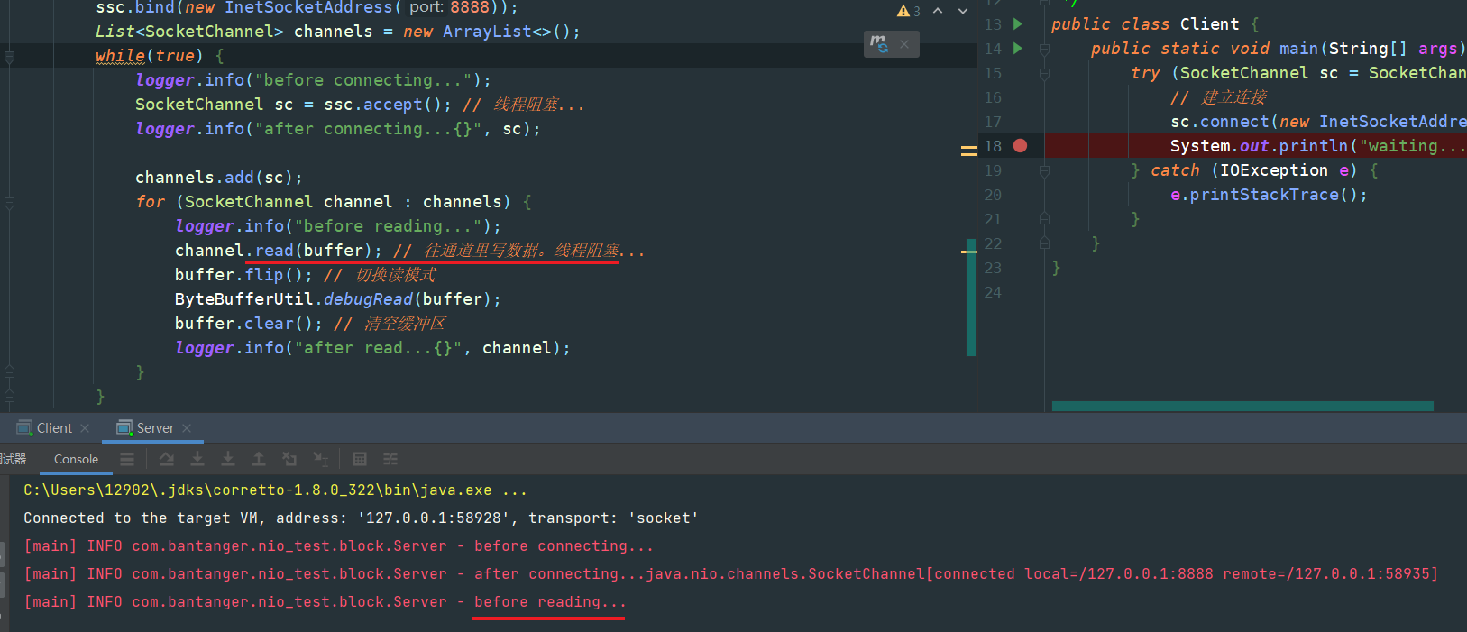The image size is (1467, 632).
Task: Close the Server debug tab
Action: (187, 428)
